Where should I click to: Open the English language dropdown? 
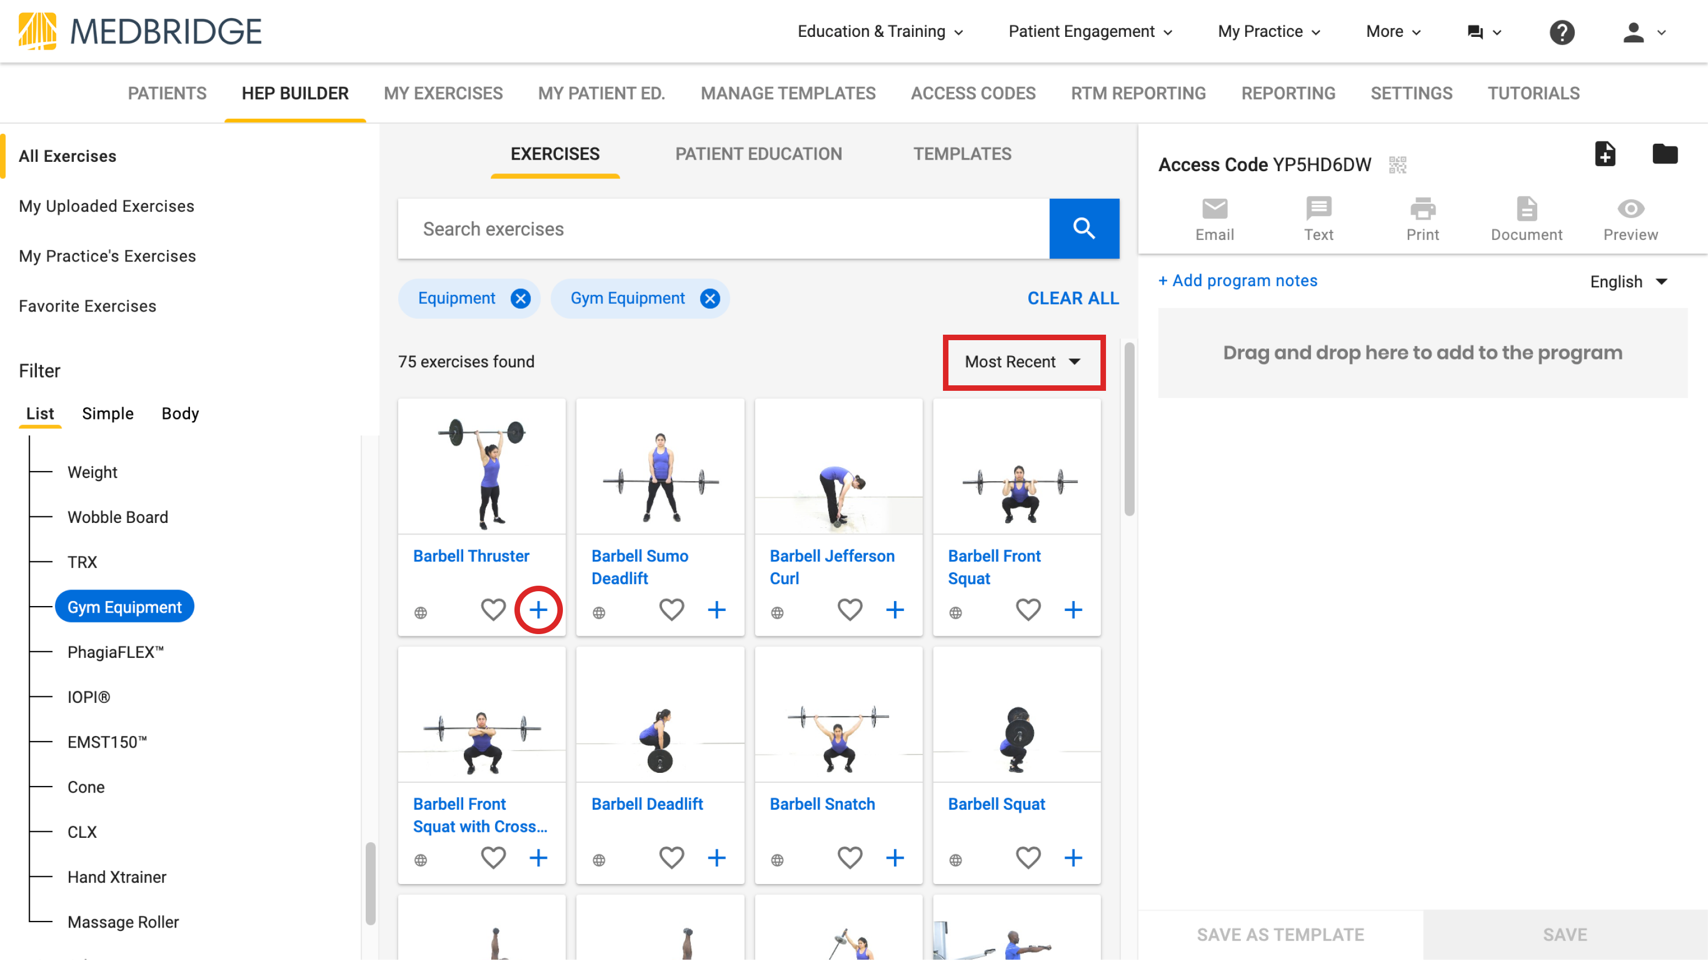coord(1629,281)
